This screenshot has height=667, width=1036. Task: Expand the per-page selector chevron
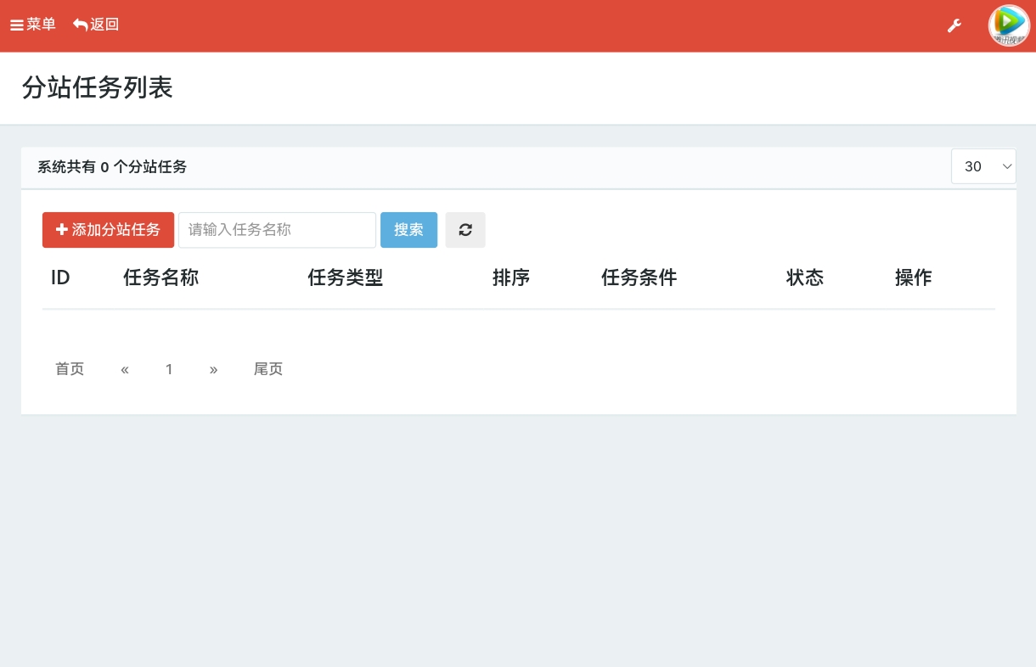click(x=1007, y=166)
